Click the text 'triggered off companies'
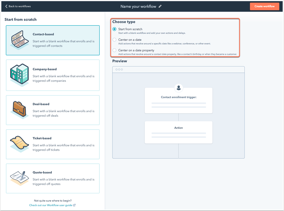Image resolution: width=284 pixels, height=211 pixels. click(49, 81)
